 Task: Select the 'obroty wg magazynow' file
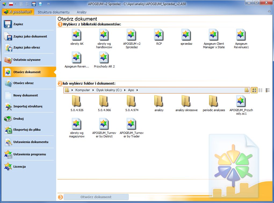coord(77,128)
